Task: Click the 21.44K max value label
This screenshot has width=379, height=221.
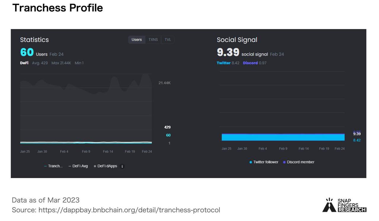Action: tap(164, 83)
